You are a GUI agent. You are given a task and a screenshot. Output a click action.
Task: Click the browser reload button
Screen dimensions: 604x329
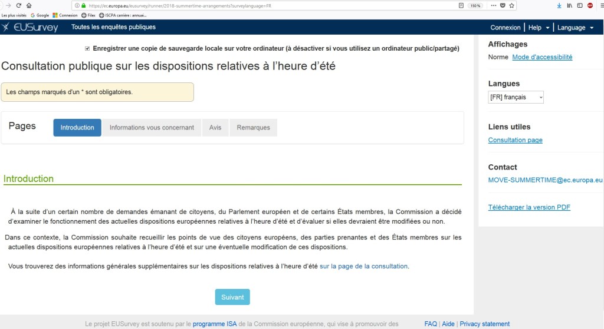(x=19, y=5)
